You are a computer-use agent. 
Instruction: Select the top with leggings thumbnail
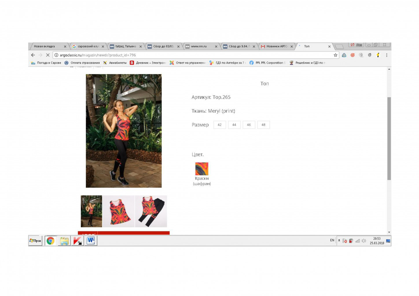click(151, 211)
